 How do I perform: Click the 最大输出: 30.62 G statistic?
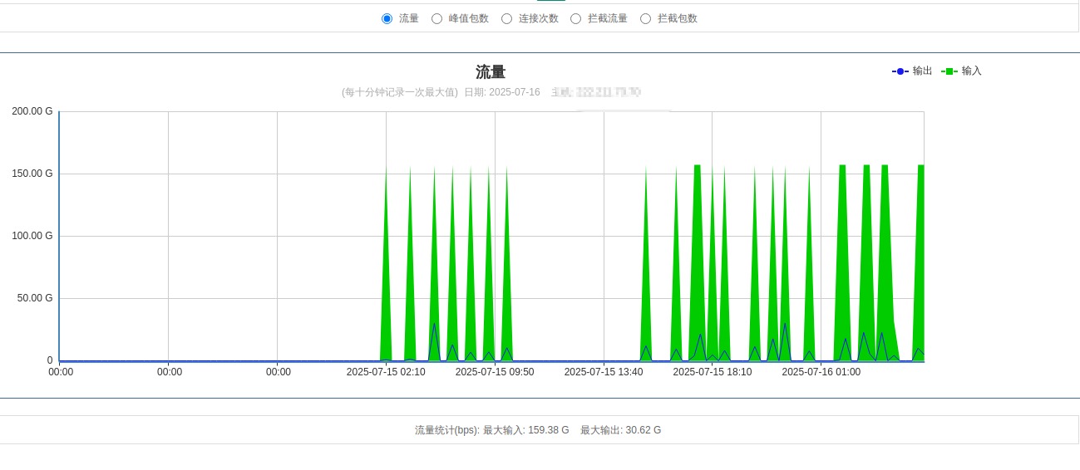[621, 430]
